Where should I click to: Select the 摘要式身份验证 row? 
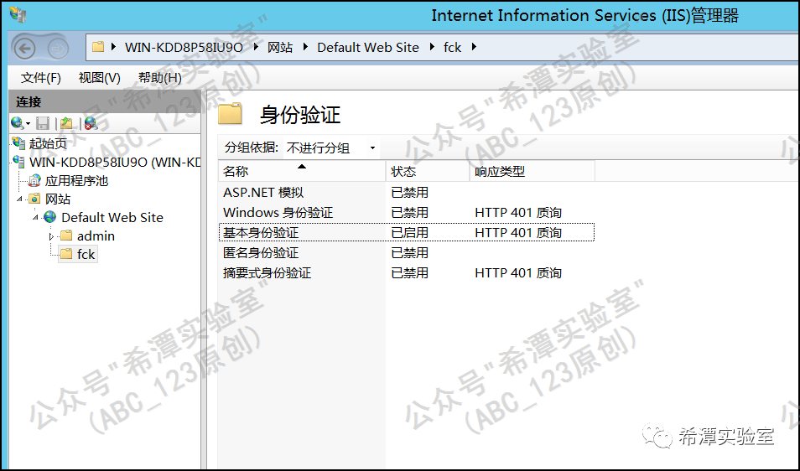(x=406, y=272)
